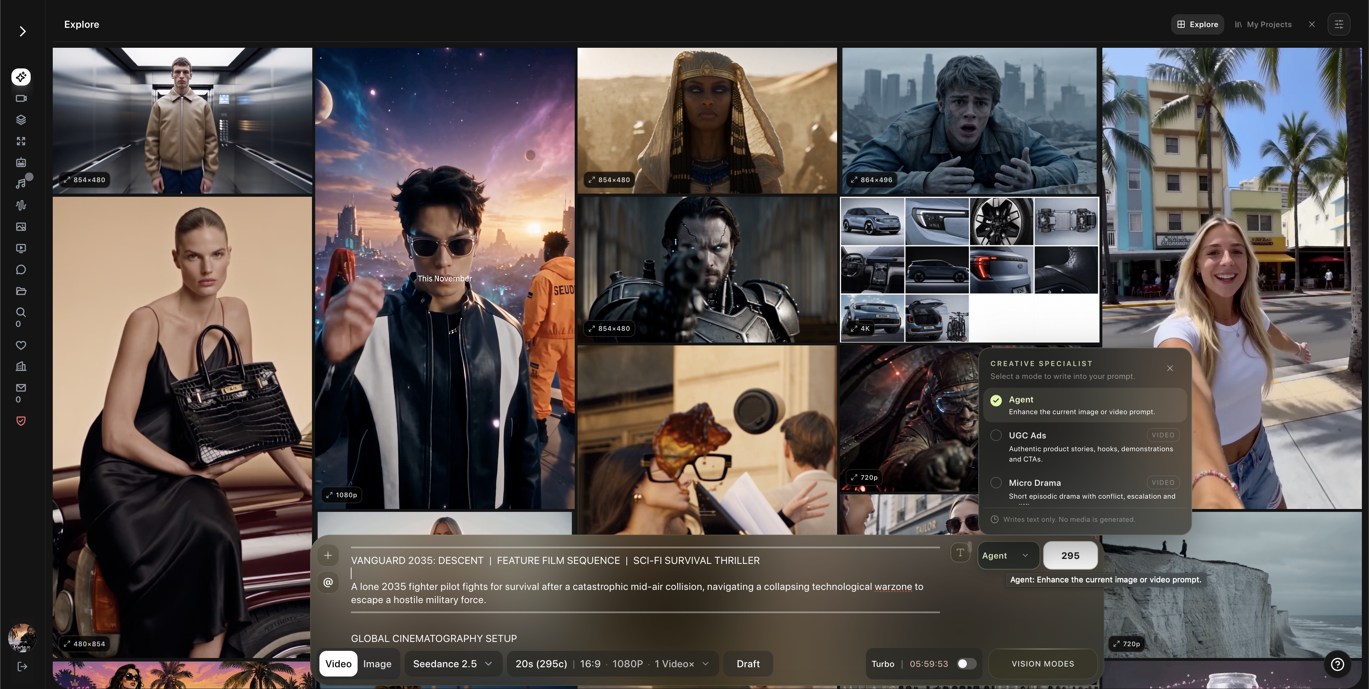The image size is (1369, 689).
Task: Open the Seedance 2.5 model dropdown
Action: [x=453, y=664]
